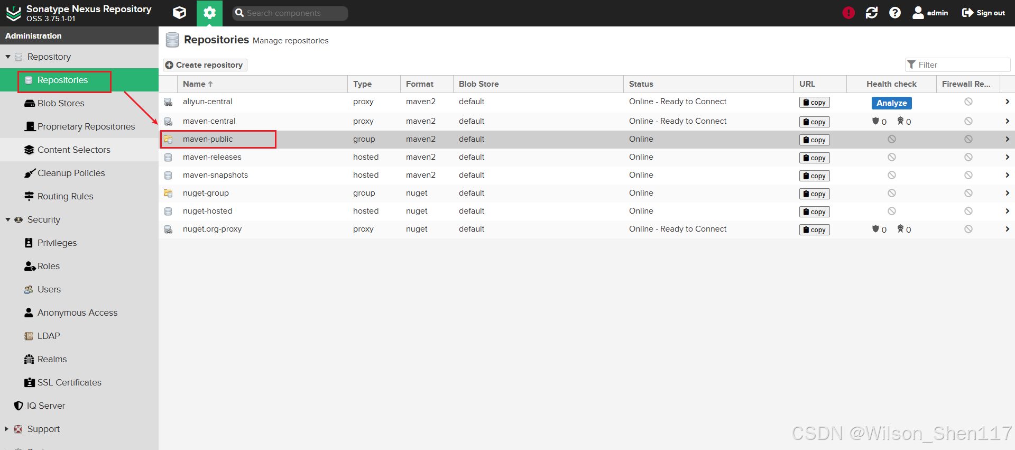Viewport: 1015px width, 450px height.
Task: Open Cleanup Policies menu item
Action: pyautogui.click(x=79, y=173)
